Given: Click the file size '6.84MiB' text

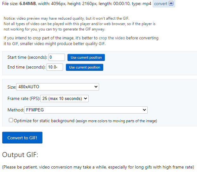Looking at the screenshot, I should pyautogui.click(x=28, y=4).
